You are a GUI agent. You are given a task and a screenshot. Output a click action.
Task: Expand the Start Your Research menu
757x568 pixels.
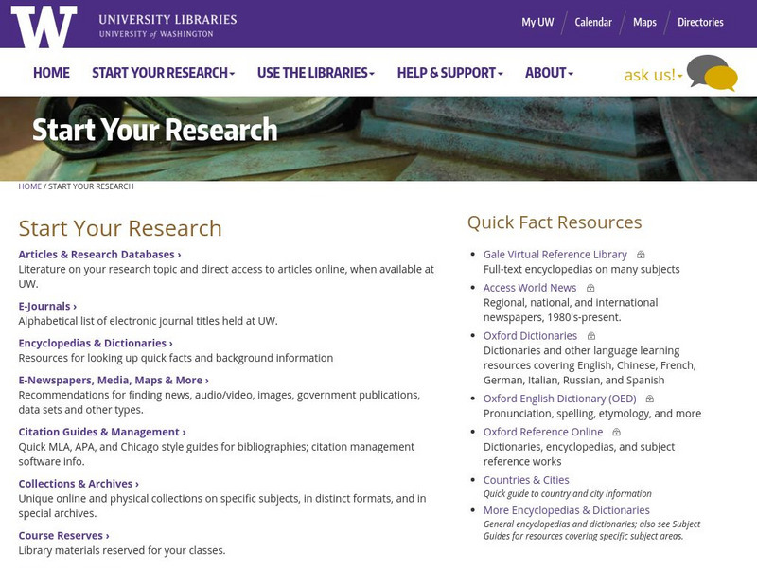point(163,73)
